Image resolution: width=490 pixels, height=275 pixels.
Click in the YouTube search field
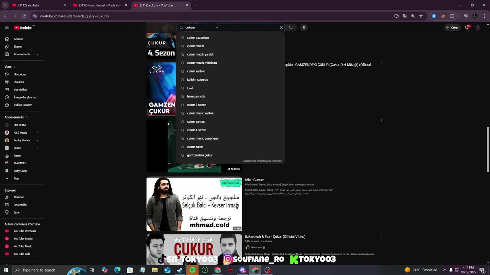click(x=230, y=27)
